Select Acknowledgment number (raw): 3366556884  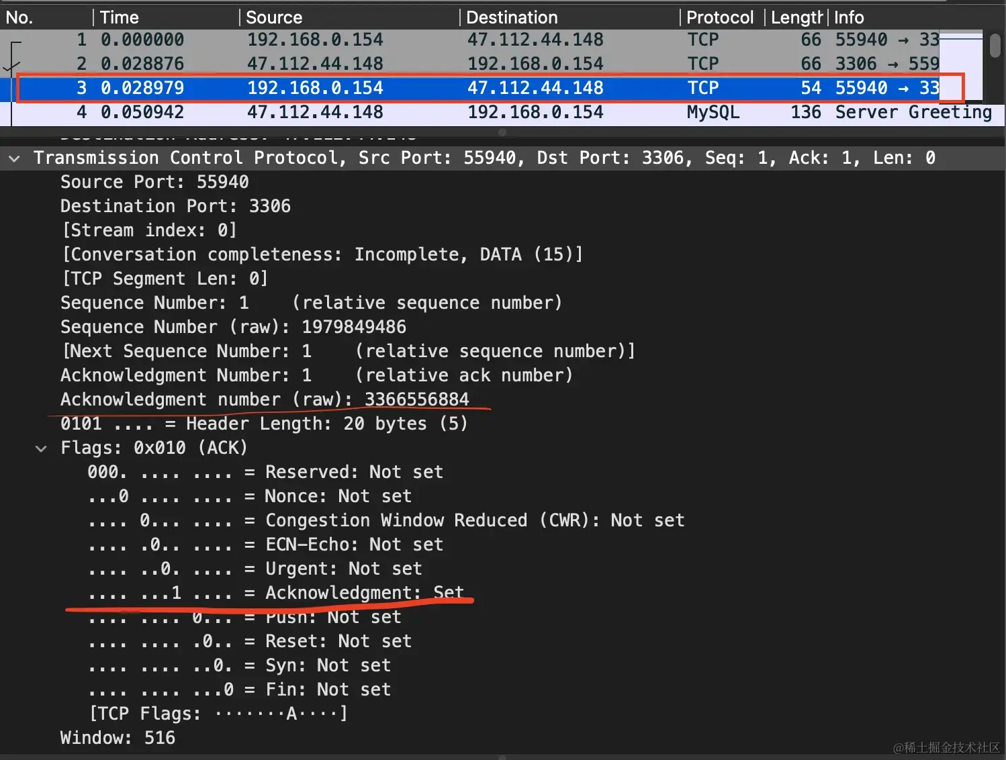pyautogui.click(x=265, y=399)
